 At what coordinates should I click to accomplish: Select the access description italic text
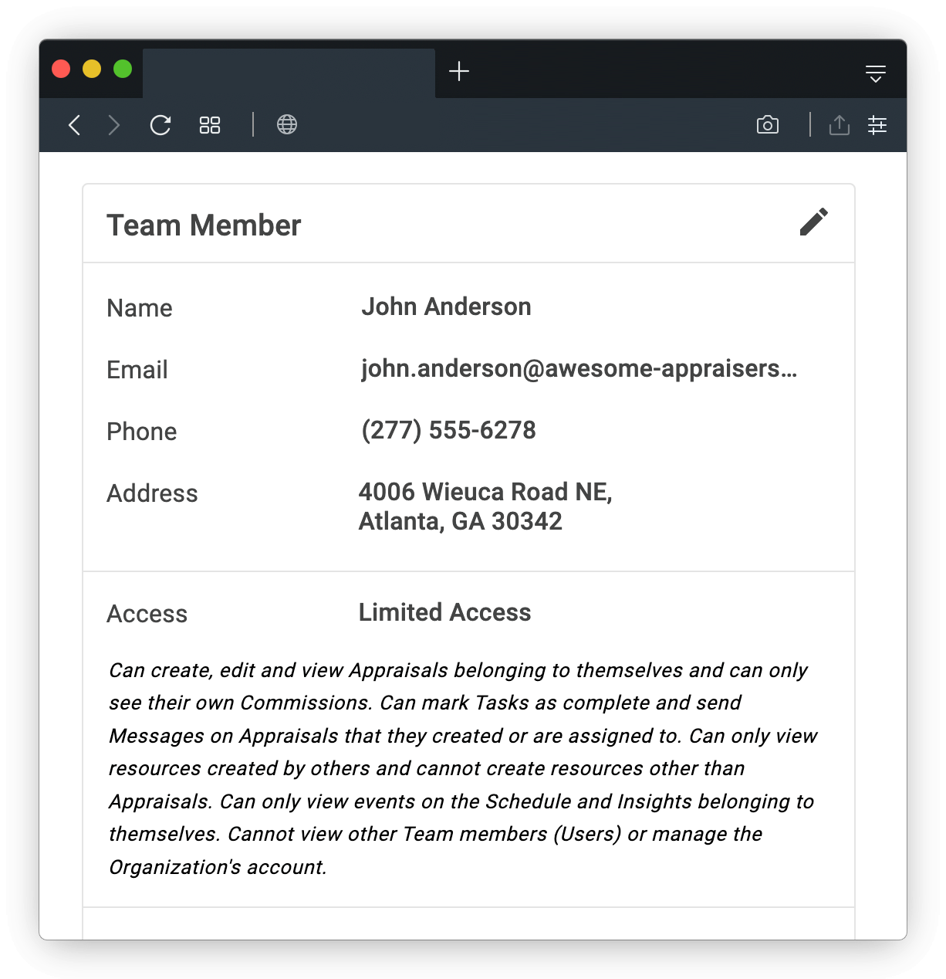461,768
